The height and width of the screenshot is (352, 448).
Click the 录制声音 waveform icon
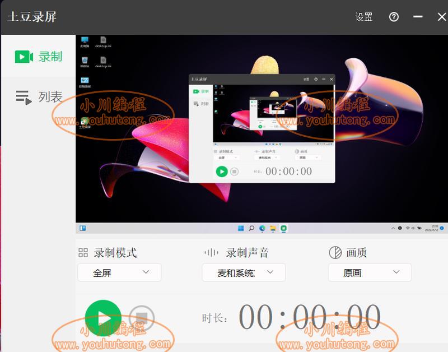212,252
